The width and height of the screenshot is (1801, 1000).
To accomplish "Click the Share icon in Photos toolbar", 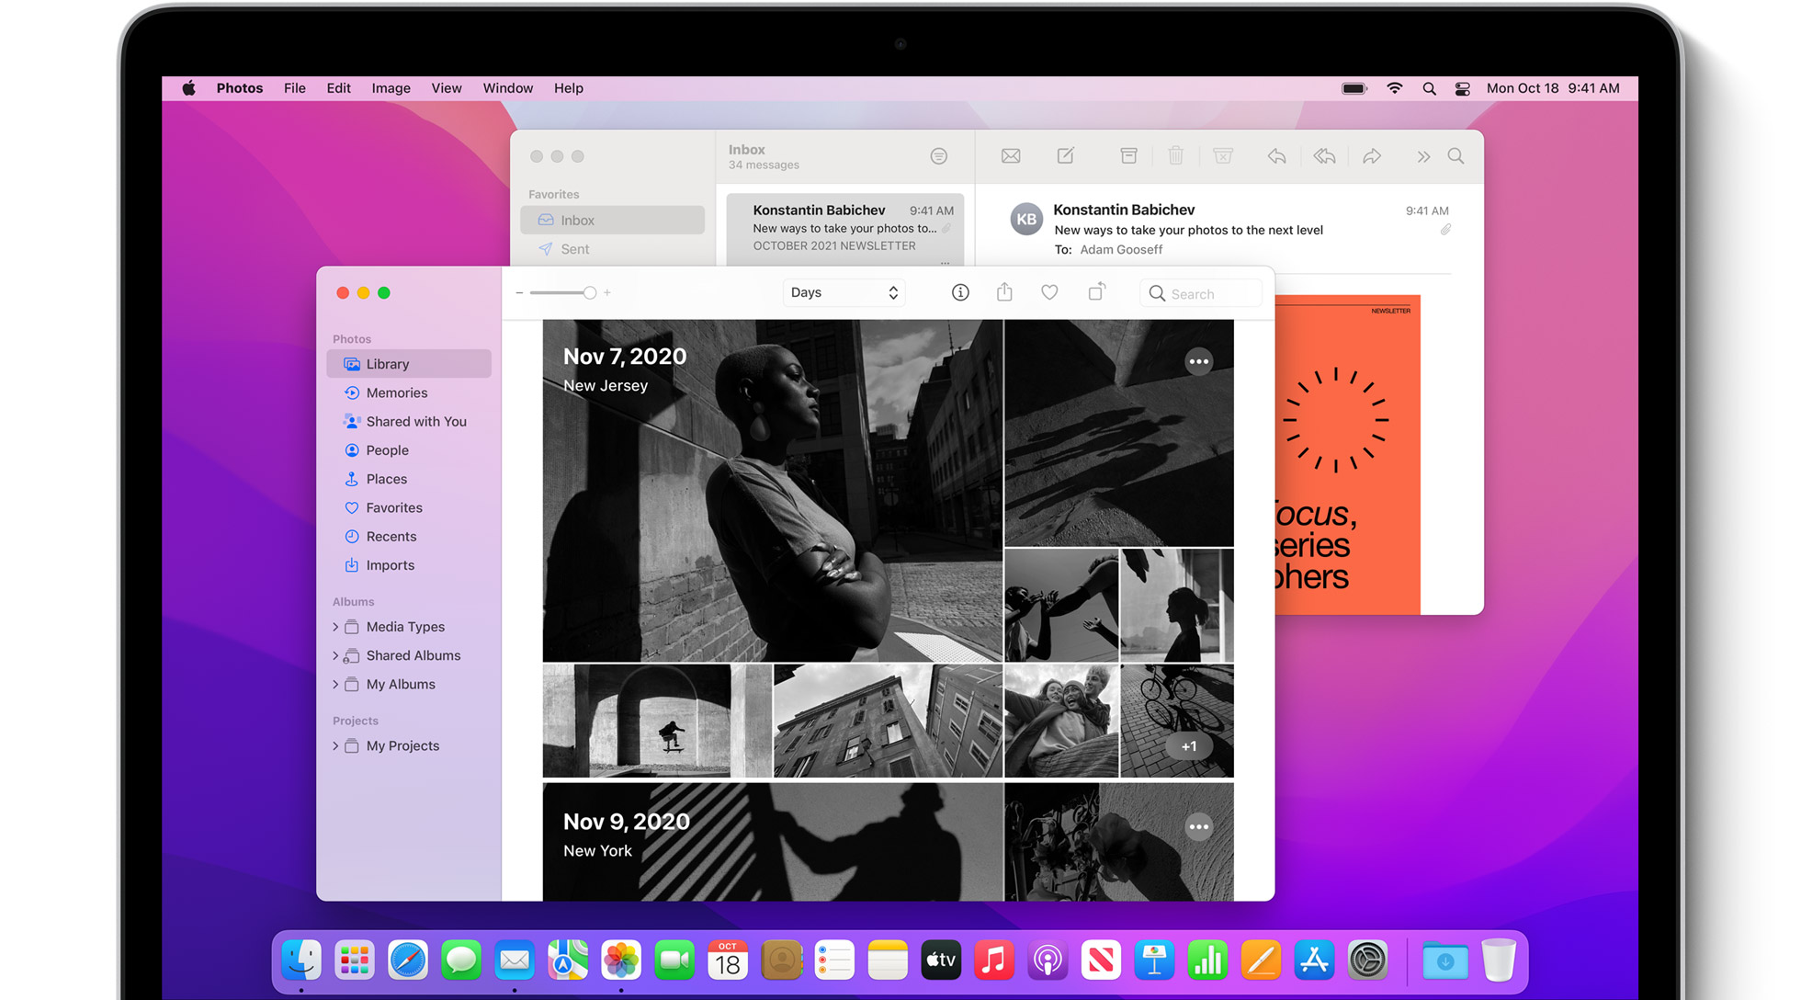I will (1004, 292).
